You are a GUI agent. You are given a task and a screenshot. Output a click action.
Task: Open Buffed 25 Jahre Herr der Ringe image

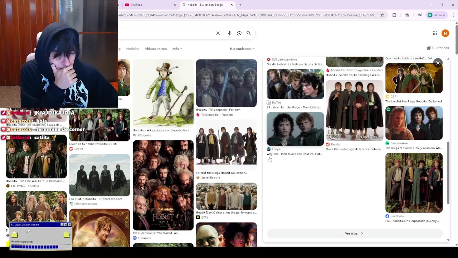295,84
